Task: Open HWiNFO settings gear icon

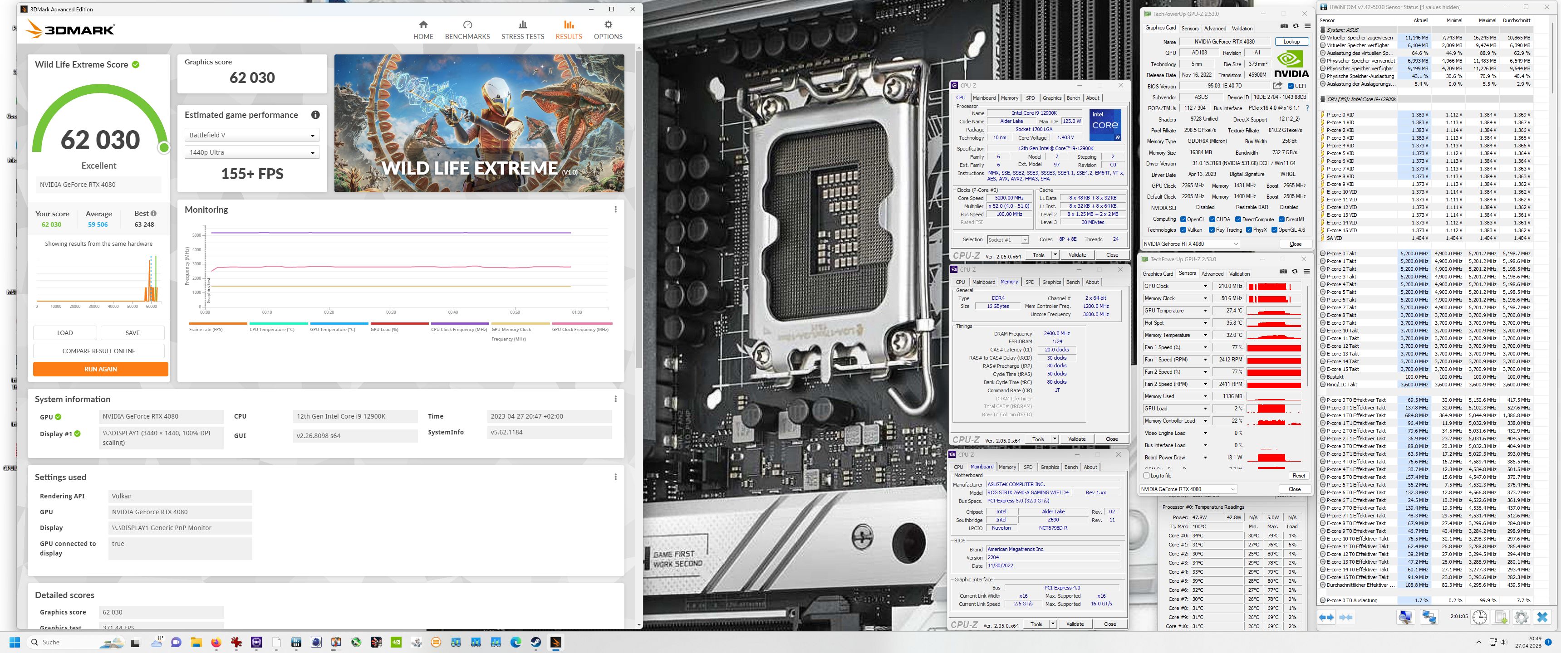Action: [x=1521, y=617]
